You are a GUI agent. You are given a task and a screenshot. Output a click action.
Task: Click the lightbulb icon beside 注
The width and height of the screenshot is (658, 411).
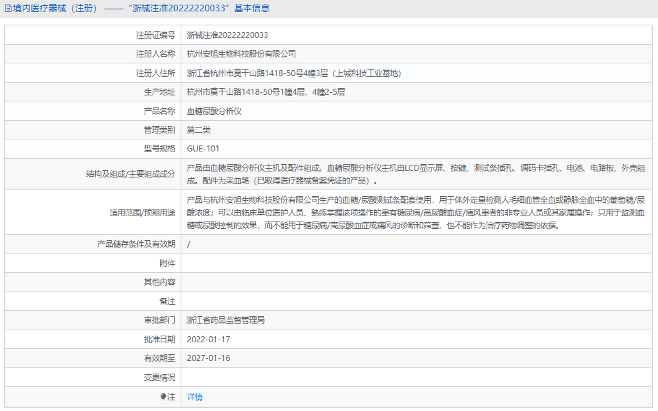tap(163, 398)
